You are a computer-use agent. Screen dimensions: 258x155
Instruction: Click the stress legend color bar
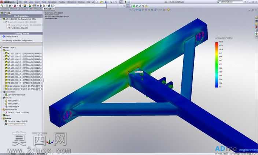pyautogui.click(x=217, y=65)
